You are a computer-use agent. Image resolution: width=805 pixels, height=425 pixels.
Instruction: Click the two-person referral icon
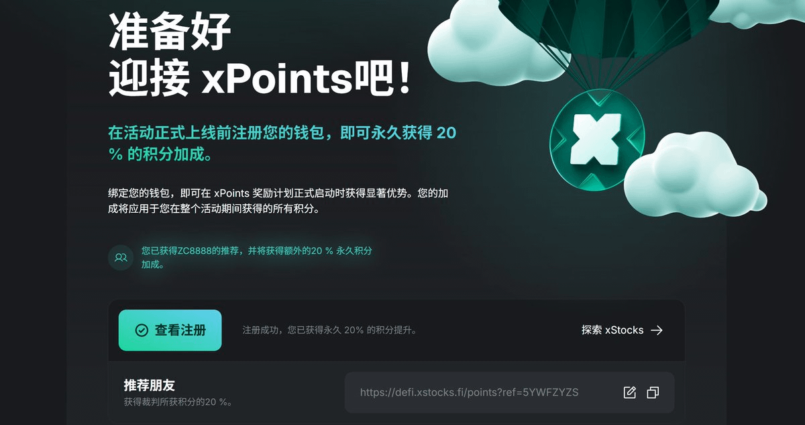121,257
